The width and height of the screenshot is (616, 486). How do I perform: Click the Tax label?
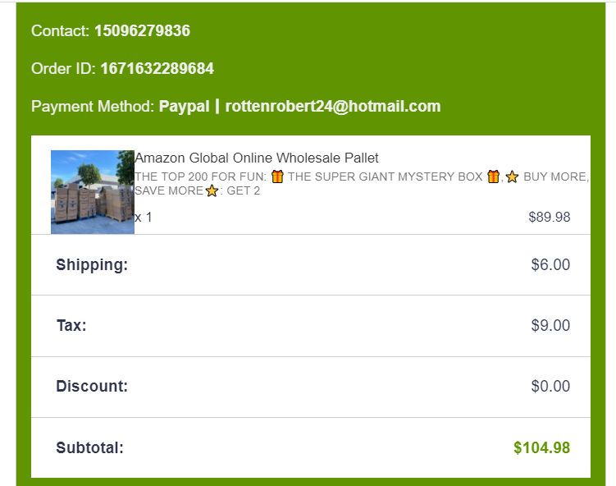click(71, 325)
